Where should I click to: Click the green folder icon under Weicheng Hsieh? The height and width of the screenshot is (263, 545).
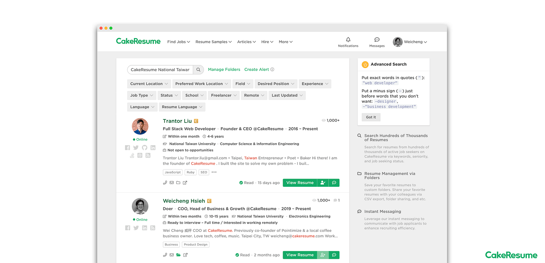pyautogui.click(x=178, y=255)
